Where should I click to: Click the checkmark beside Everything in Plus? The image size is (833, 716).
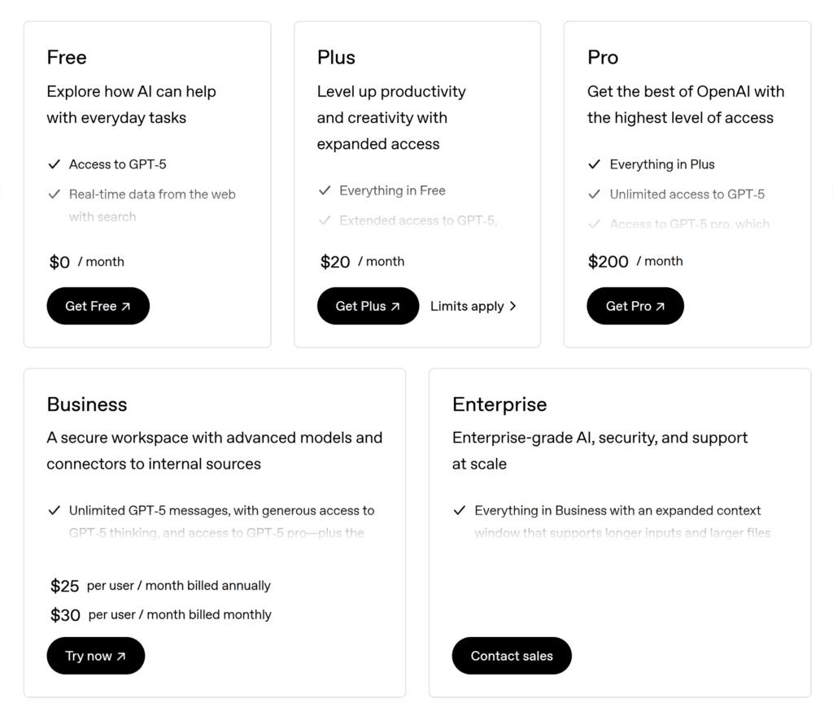pos(595,164)
